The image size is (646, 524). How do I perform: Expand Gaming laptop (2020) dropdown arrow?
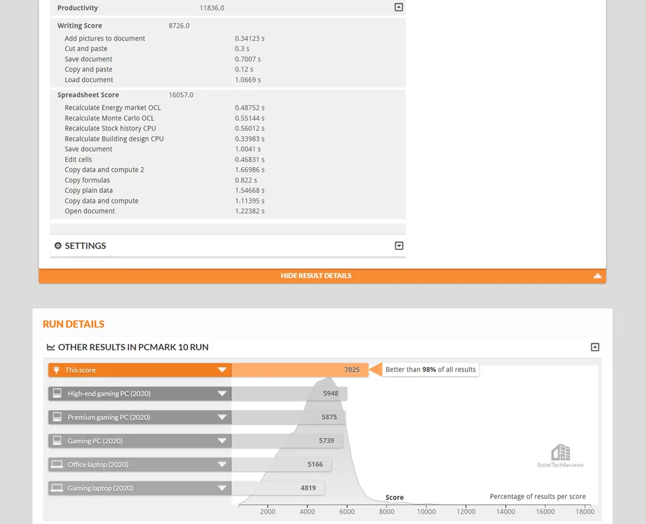pyautogui.click(x=222, y=488)
